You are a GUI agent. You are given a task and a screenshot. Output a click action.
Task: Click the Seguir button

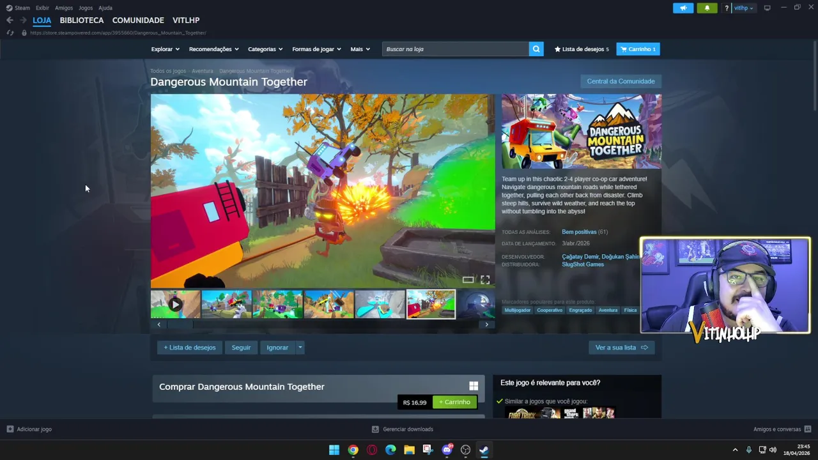(x=241, y=348)
